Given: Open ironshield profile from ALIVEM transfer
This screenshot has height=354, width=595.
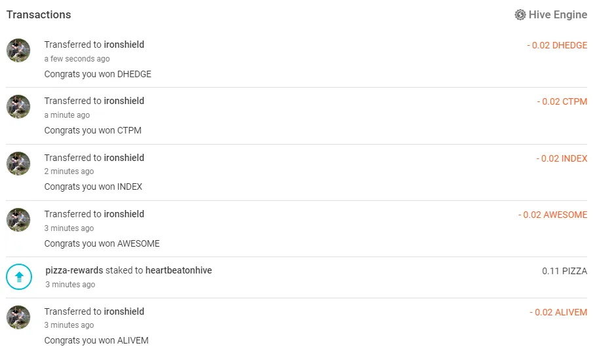Looking at the screenshot, I should [124, 311].
